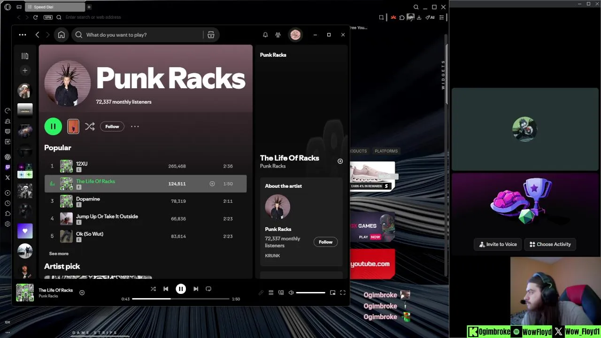601x338 pixels.
Task: Click Choose Activity button
Action: pyautogui.click(x=550, y=244)
